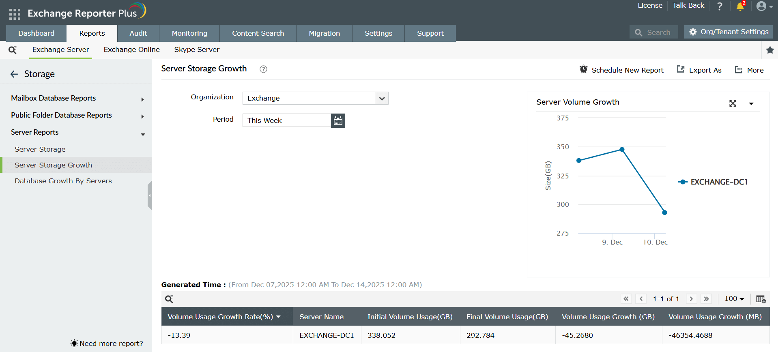Click Final Volume Usage(GB) column header
Viewport: 778px width, 352px height.
click(507, 317)
